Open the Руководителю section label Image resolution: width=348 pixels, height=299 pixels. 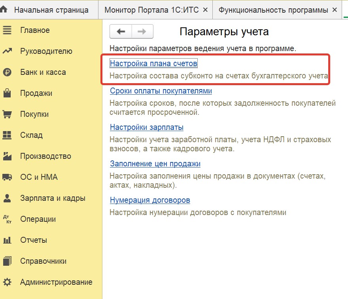point(46,51)
